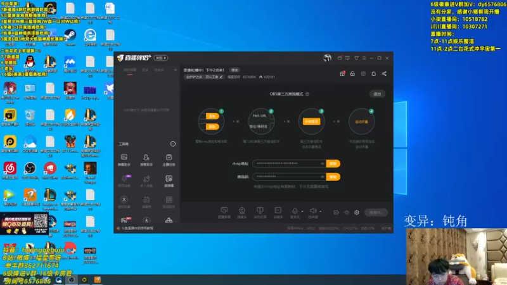This screenshot has width=507, height=285.
Task: Open the 斗鱼直播伴侣使用教程 link in the status bar
Action: [x=137, y=228]
